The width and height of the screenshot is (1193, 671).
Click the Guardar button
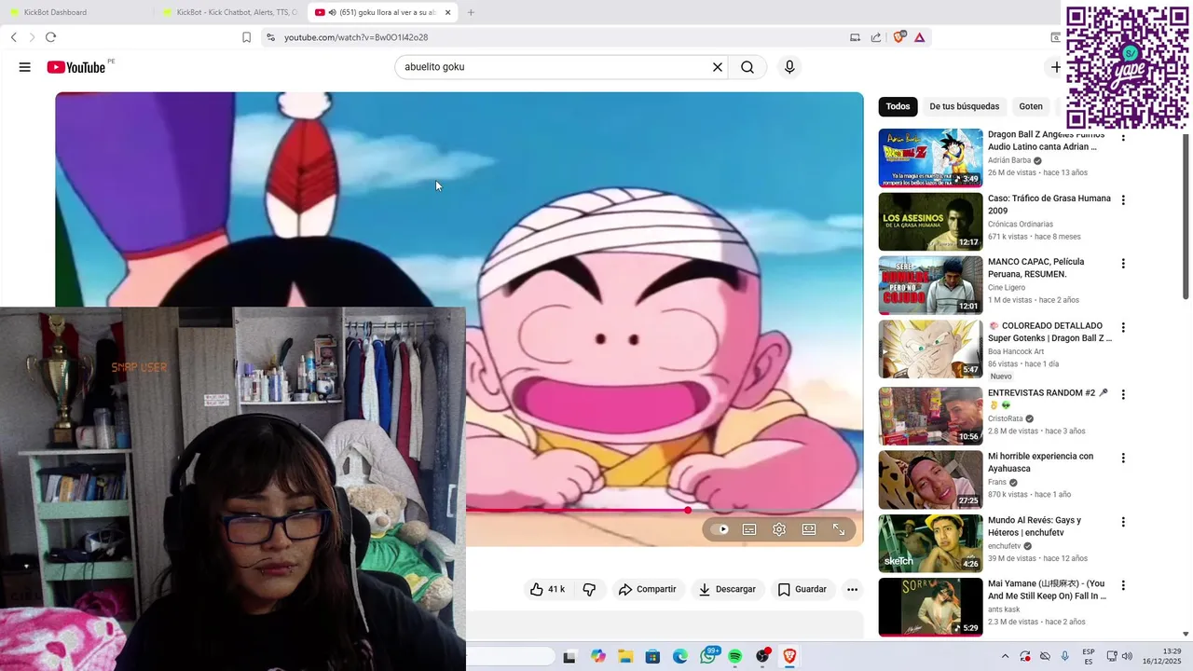tap(802, 589)
